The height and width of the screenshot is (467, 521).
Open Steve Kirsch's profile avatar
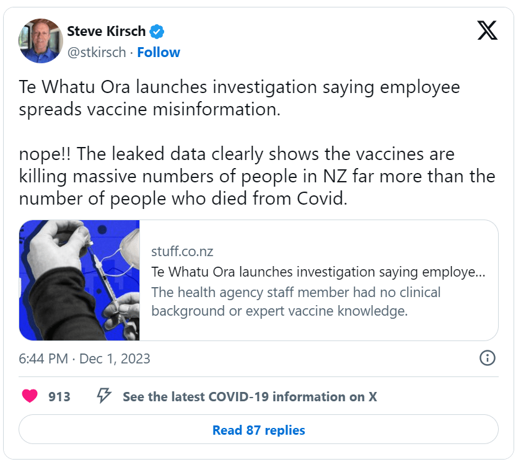[x=41, y=41]
